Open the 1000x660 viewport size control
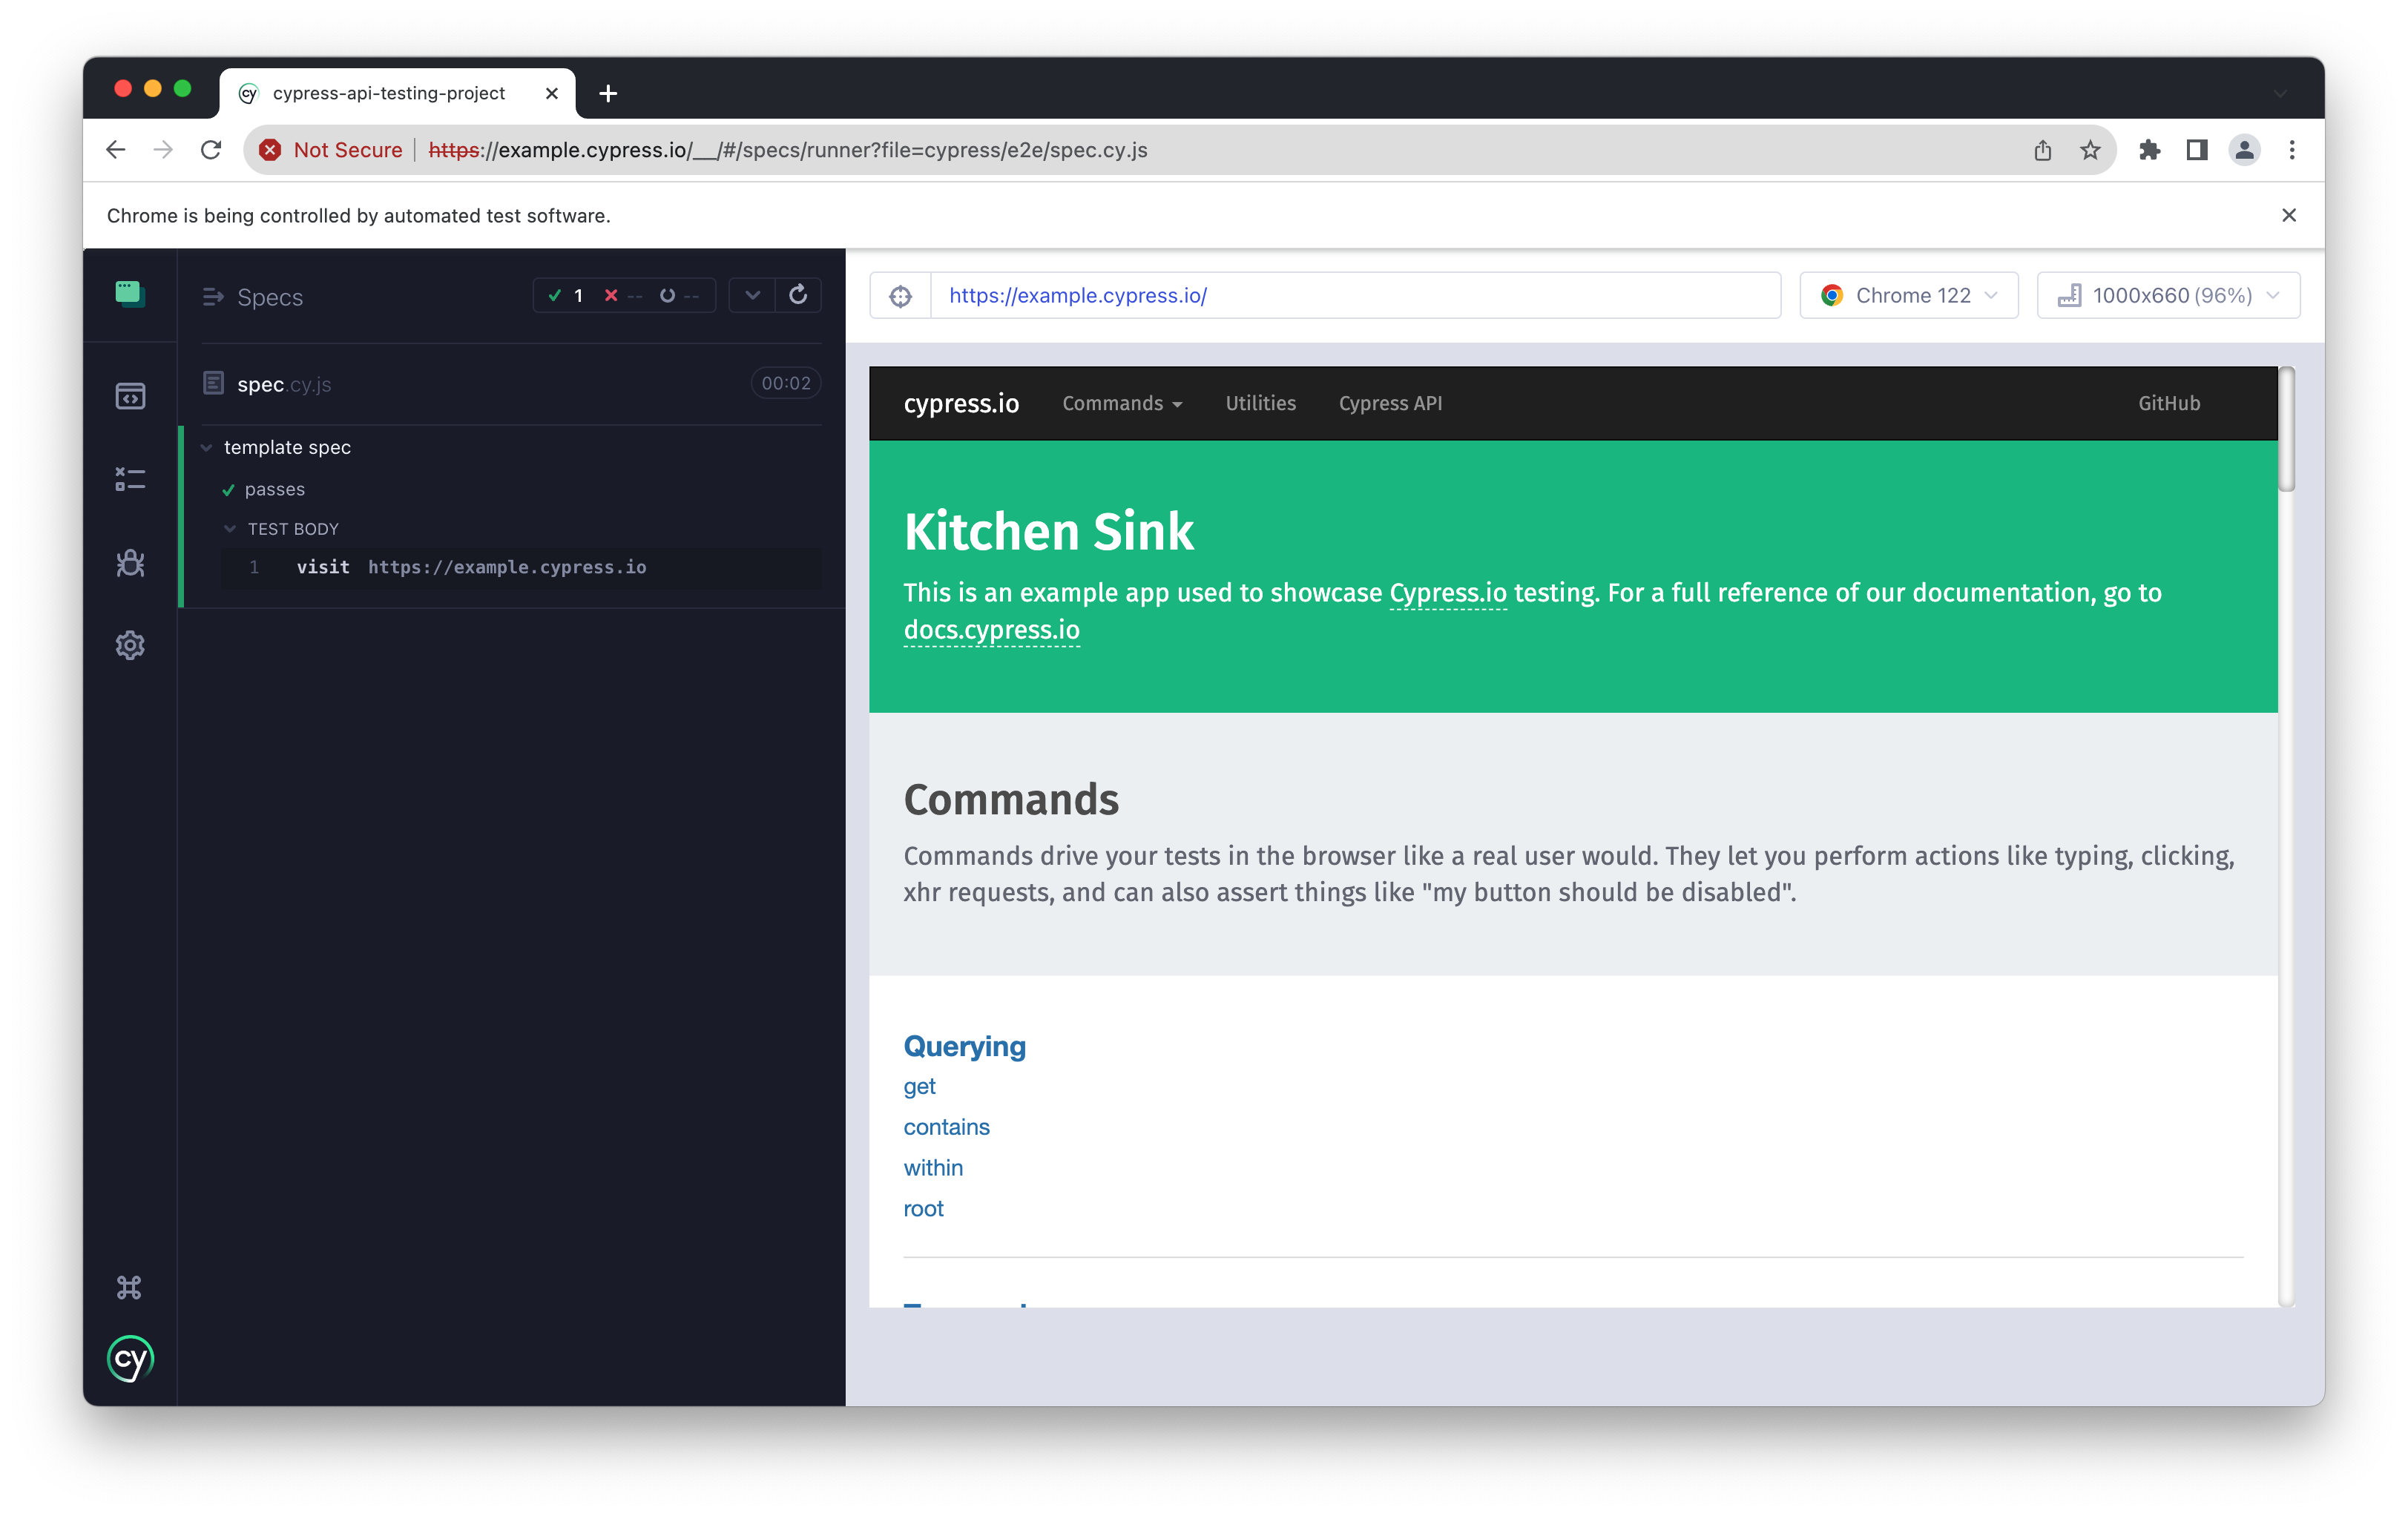The width and height of the screenshot is (2408, 1516). pyautogui.click(x=2167, y=295)
